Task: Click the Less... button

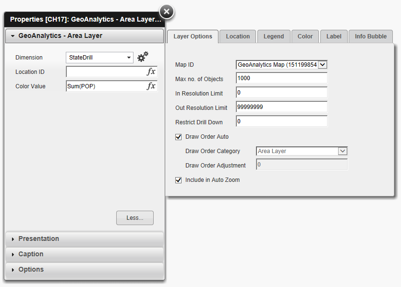Action: (134, 217)
